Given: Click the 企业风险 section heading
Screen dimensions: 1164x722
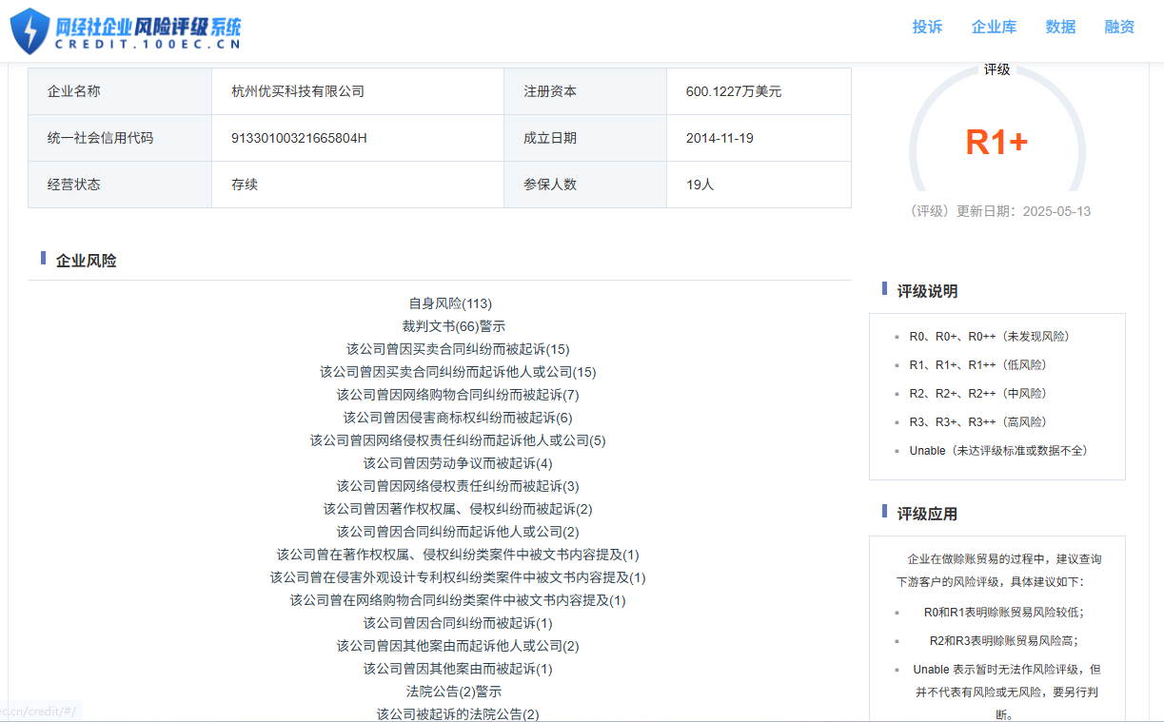Looking at the screenshot, I should pyautogui.click(x=86, y=261).
